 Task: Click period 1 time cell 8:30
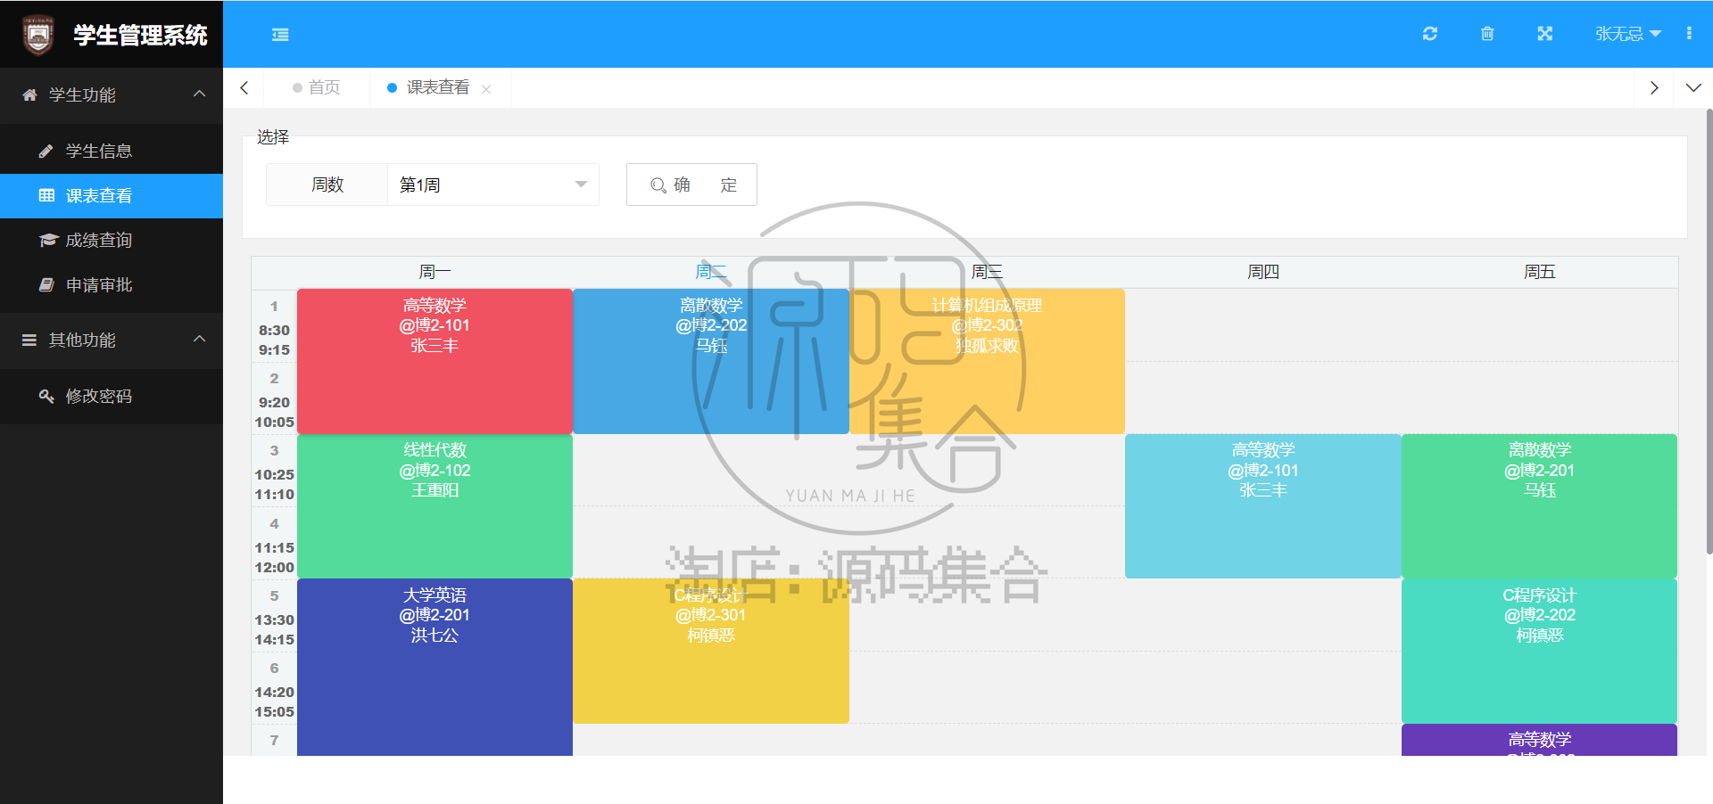(274, 325)
